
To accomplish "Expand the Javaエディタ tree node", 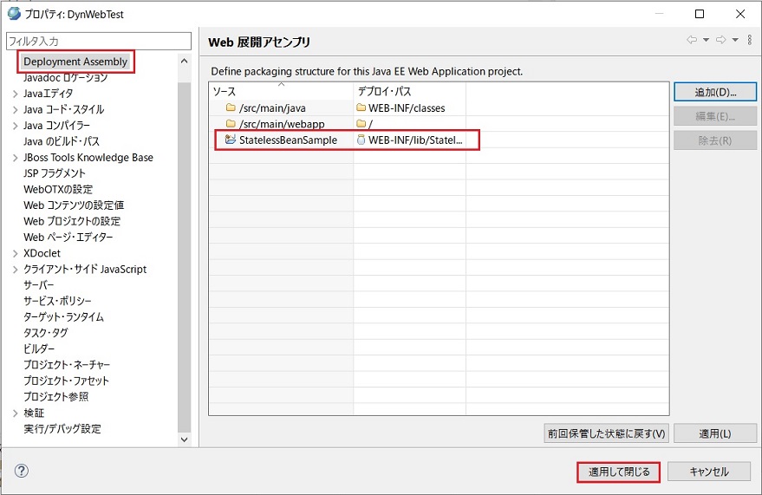I will [15, 94].
